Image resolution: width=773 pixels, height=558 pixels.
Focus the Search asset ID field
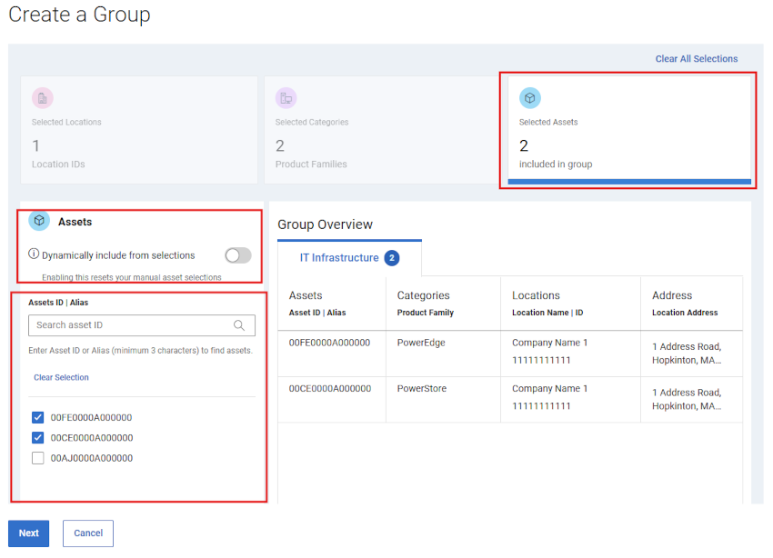tap(142, 325)
